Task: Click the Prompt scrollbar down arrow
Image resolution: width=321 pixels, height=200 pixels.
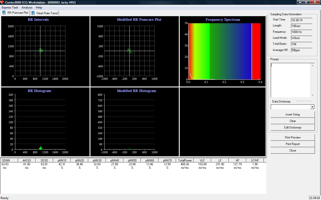Action: [x=312, y=95]
